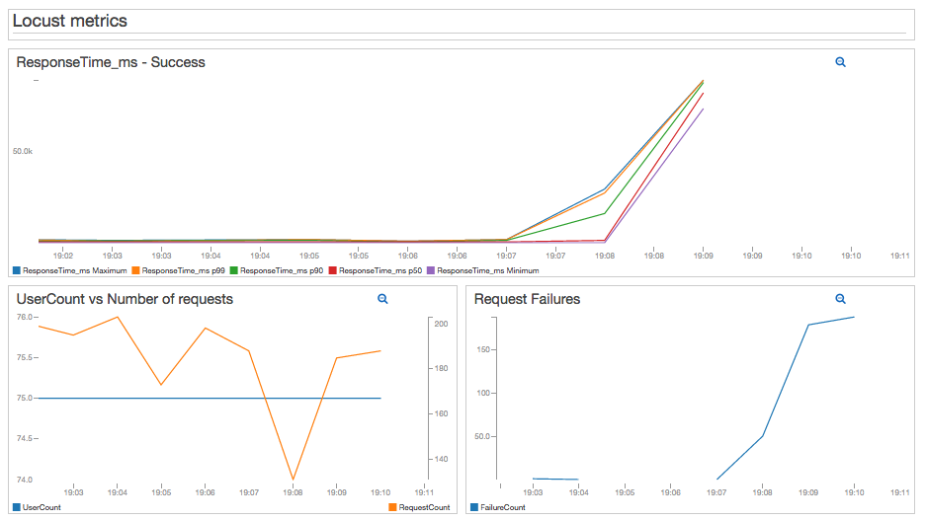Click the red ResponseTime_ms p50 legend swatch
Screen dimensions: 926x520
(332, 270)
